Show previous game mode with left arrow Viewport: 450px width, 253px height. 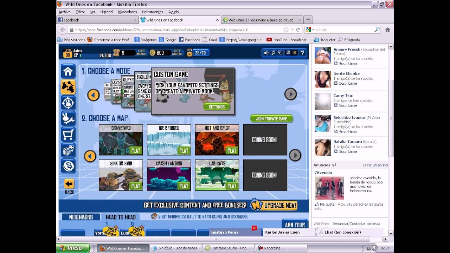[x=93, y=95]
